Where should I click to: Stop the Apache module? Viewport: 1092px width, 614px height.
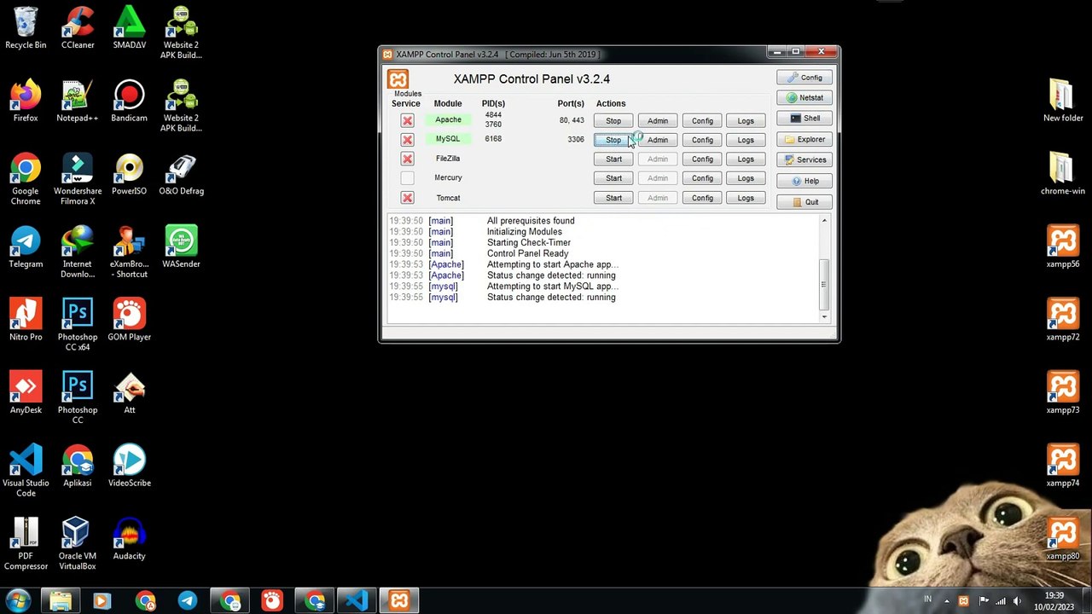pyautogui.click(x=613, y=121)
